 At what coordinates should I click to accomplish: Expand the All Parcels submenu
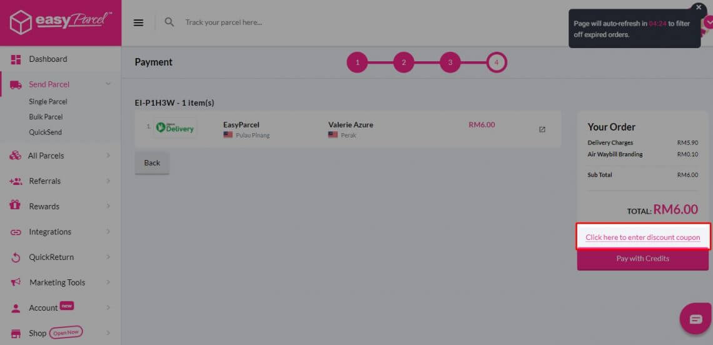tap(108, 156)
